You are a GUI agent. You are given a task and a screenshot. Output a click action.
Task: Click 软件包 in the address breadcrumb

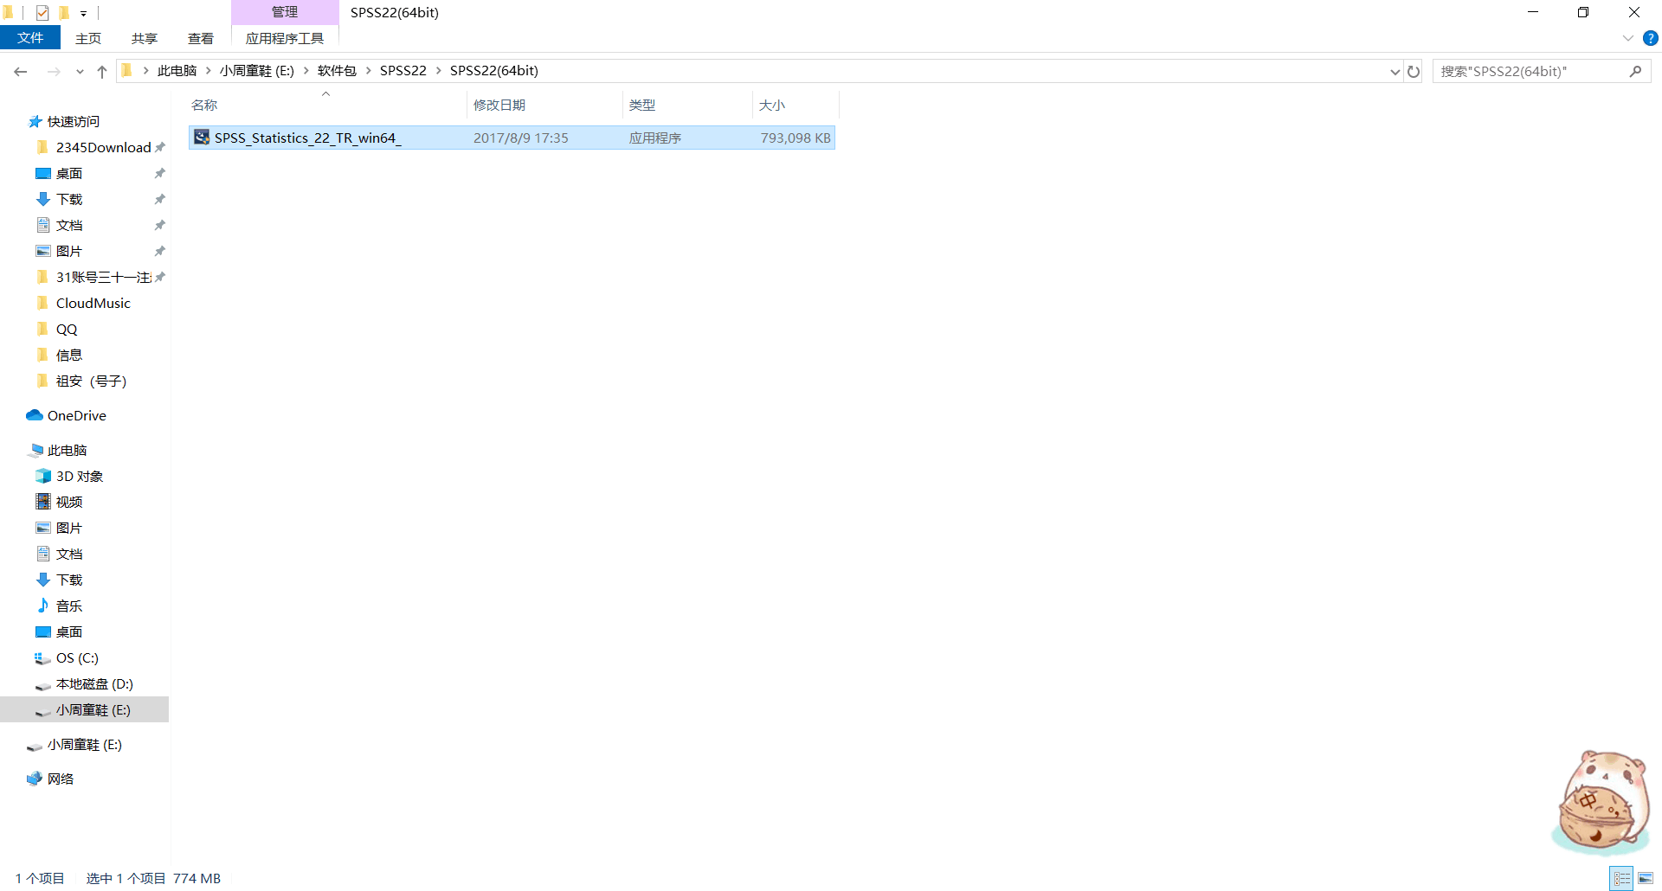coord(337,71)
